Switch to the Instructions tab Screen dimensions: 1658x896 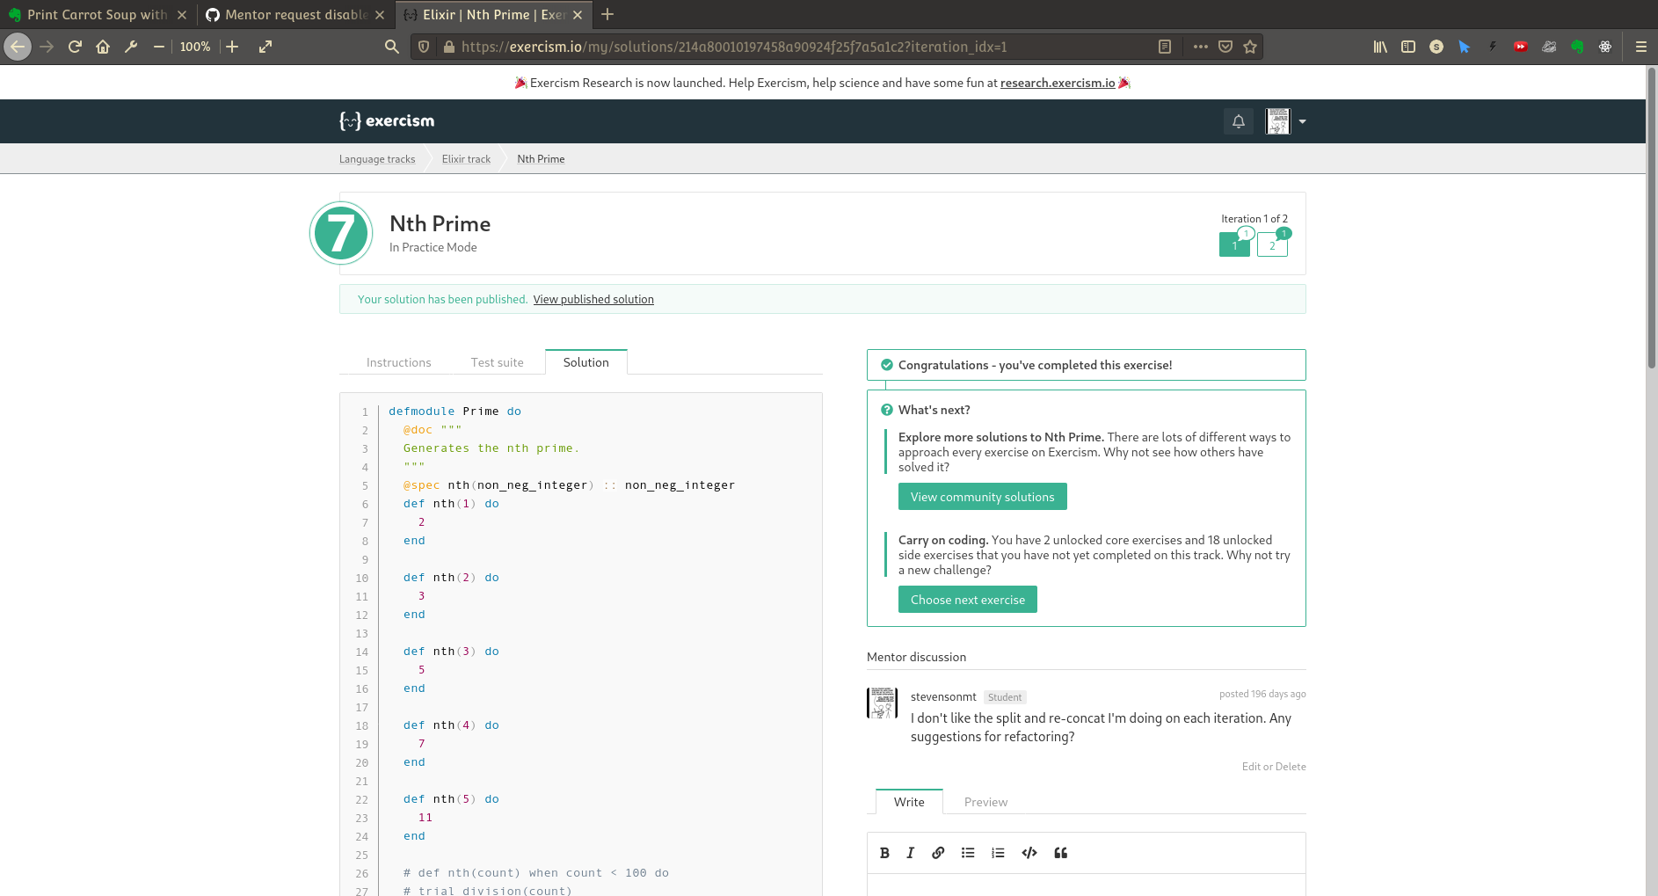click(398, 362)
